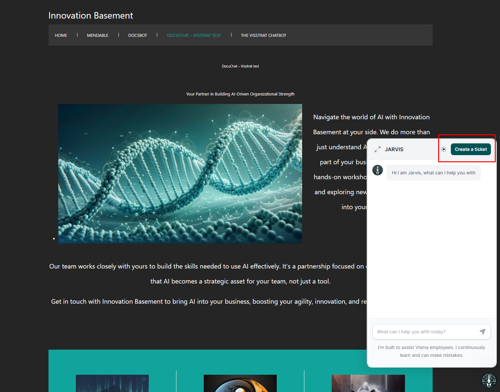The width and height of the screenshot is (500, 392).
Task: Click the aurora image thumbnail at bottom left
Action: coord(112,383)
